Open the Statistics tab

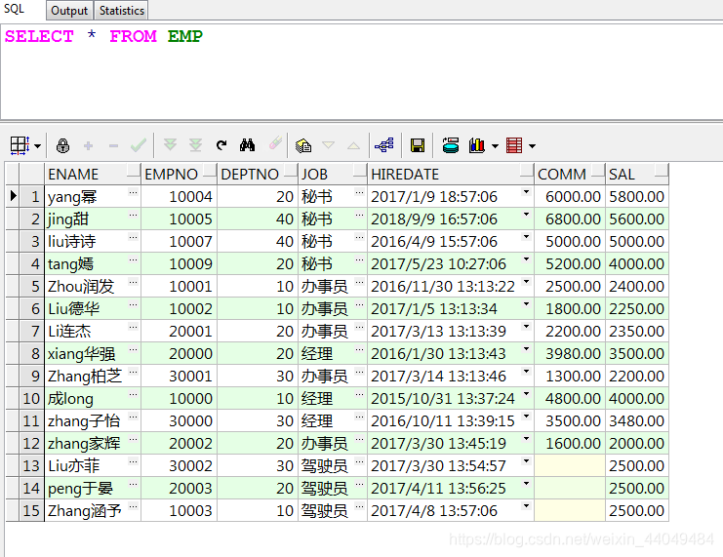[122, 10]
